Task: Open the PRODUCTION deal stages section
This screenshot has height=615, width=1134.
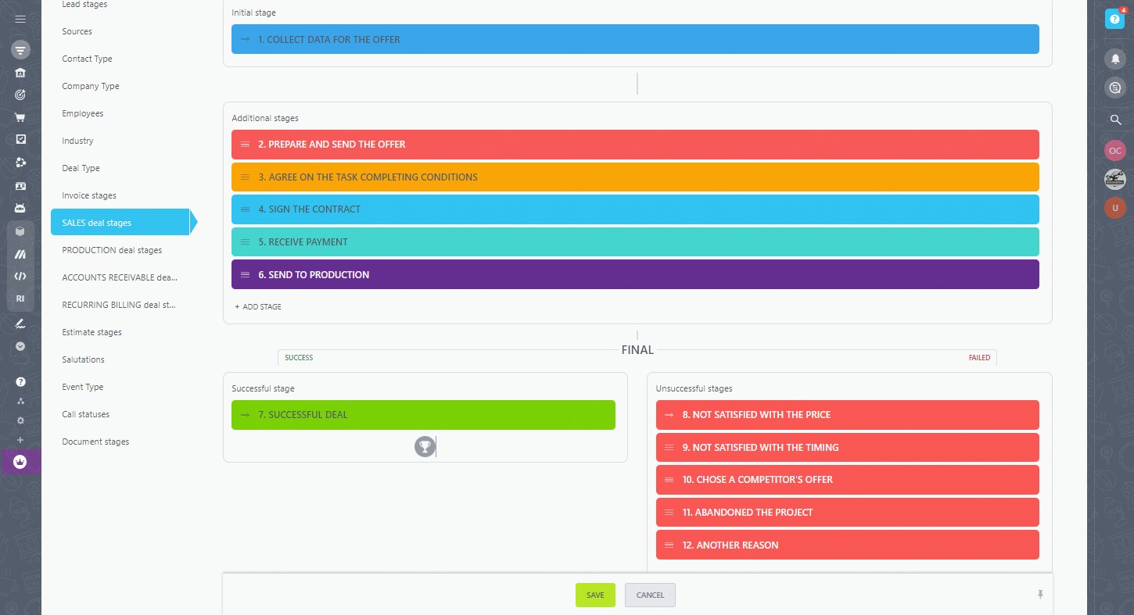Action: [x=112, y=250]
